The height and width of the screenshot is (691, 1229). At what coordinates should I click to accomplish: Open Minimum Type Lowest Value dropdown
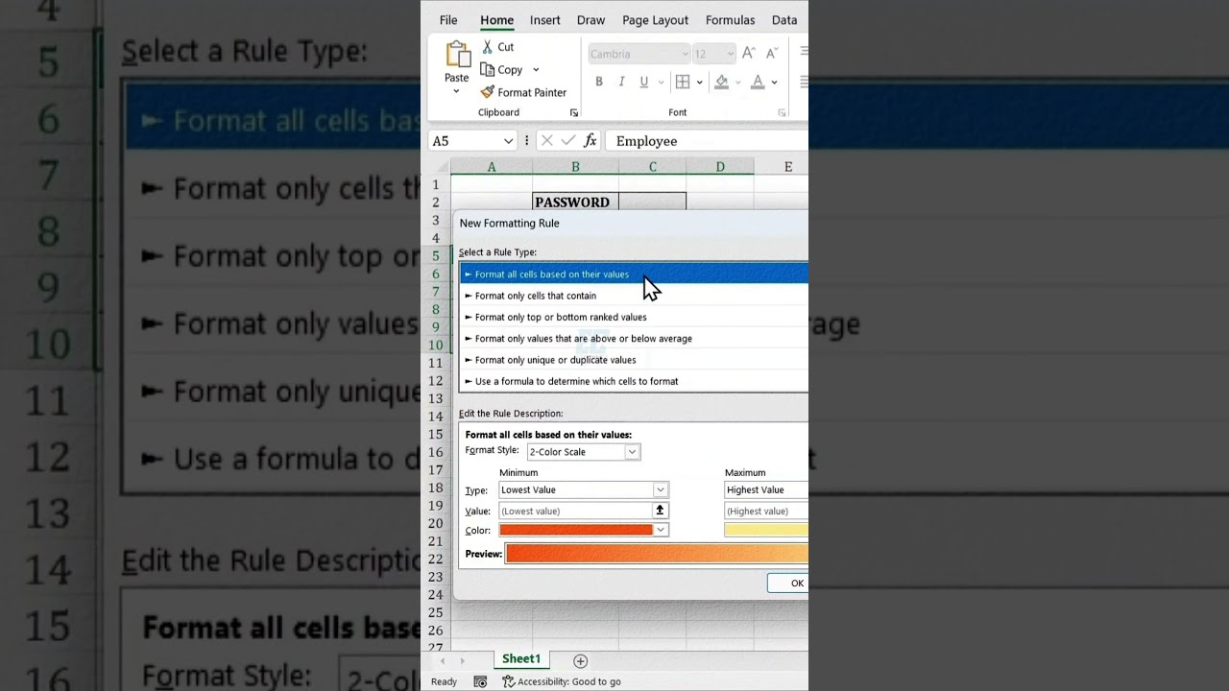click(x=661, y=489)
